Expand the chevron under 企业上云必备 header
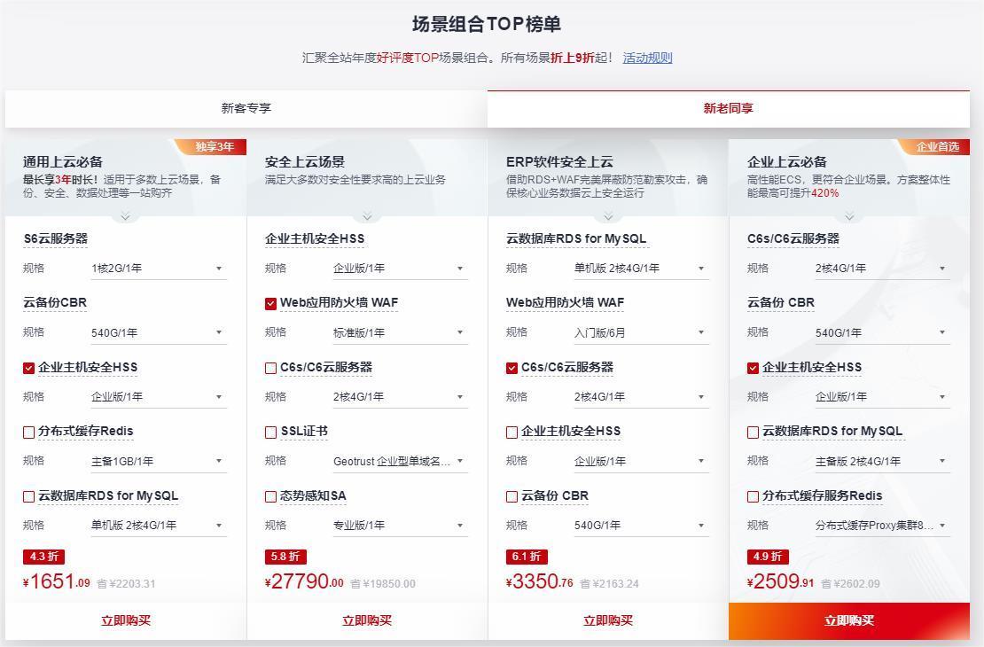This screenshot has width=984, height=647. click(x=849, y=217)
